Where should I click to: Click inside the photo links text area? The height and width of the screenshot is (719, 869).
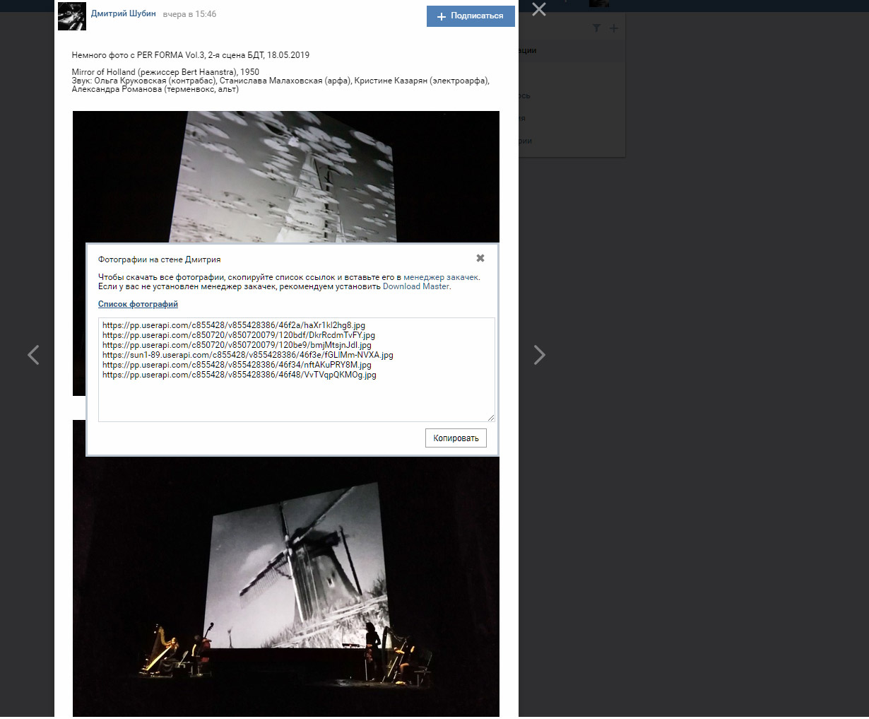coord(297,370)
